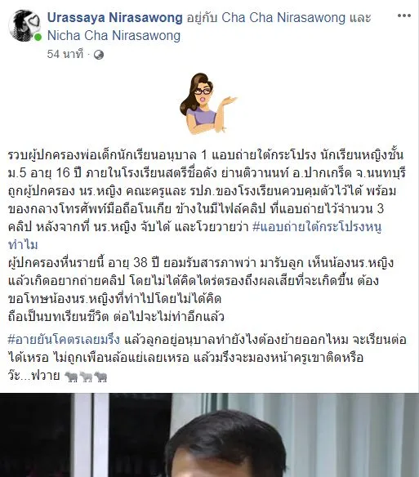Open Nicha Cha Nirasawong tagged profile
This screenshot has height=477, width=419.
click(114, 36)
